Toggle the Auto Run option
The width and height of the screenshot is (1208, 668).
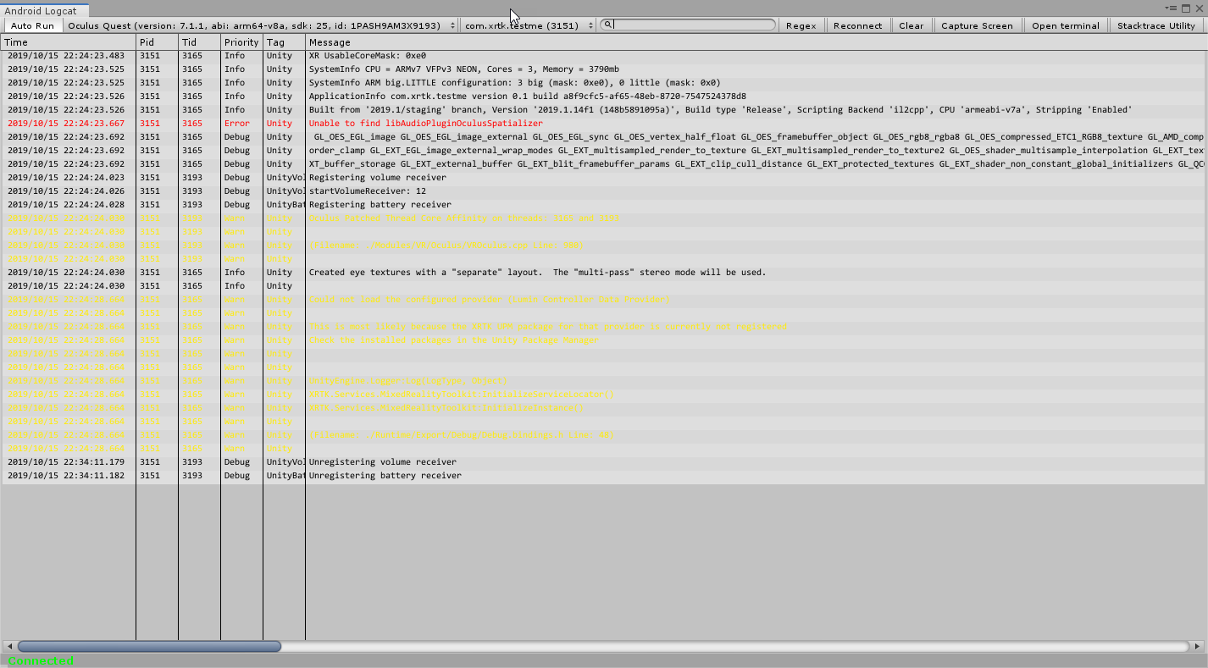(32, 25)
